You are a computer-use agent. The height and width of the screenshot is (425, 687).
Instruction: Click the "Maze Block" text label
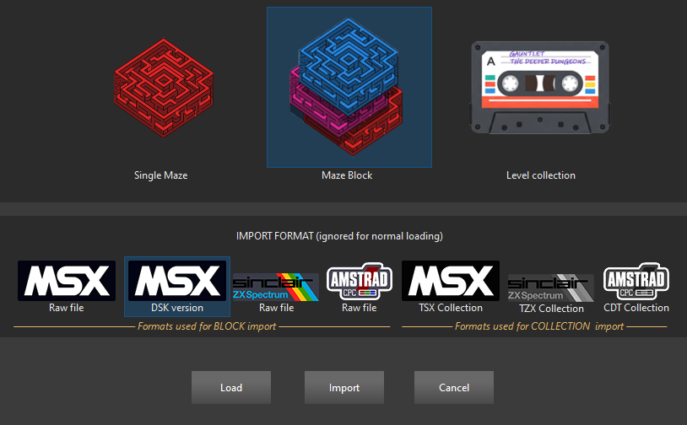(x=347, y=175)
